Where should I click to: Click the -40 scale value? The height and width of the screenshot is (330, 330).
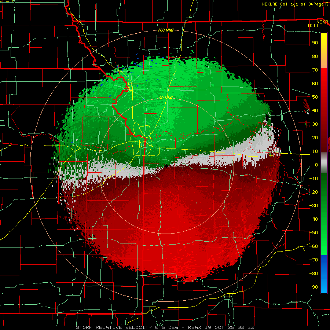[x=313, y=219]
